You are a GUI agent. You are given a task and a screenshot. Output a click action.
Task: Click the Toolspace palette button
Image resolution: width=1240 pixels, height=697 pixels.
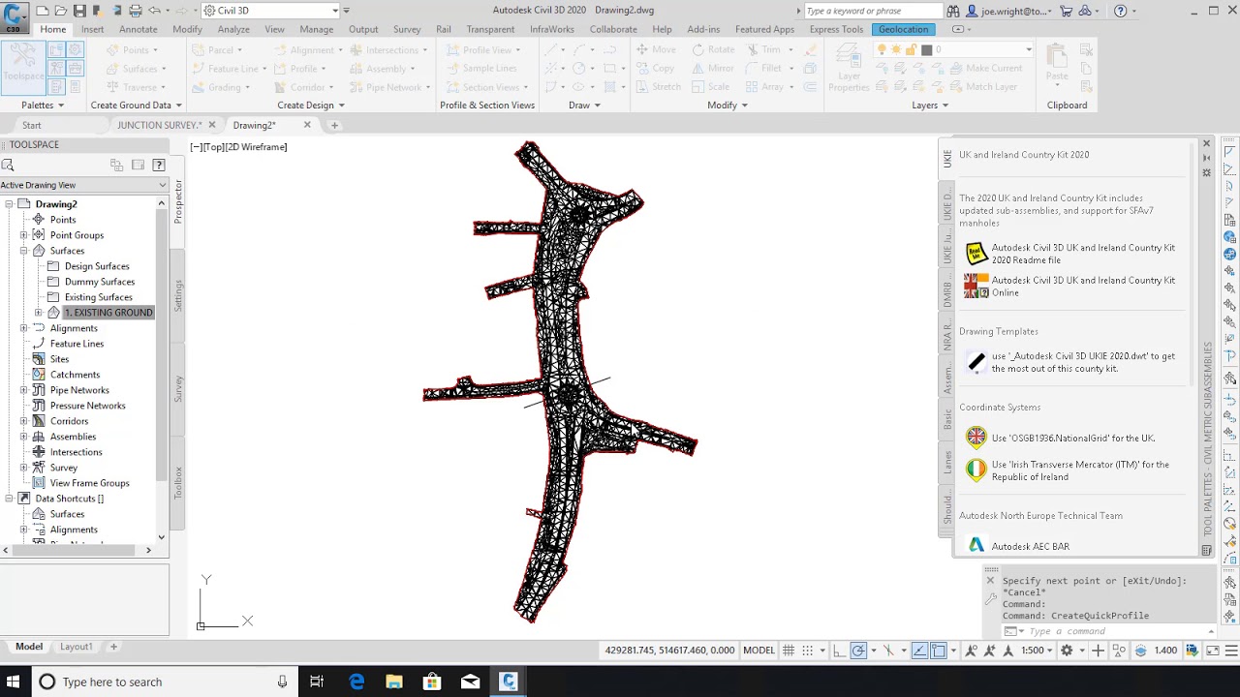[23, 66]
